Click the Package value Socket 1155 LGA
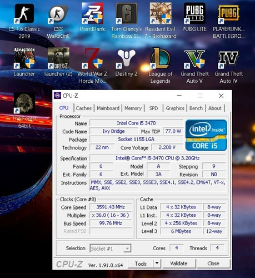This screenshot has width=255, height=278. [136, 140]
